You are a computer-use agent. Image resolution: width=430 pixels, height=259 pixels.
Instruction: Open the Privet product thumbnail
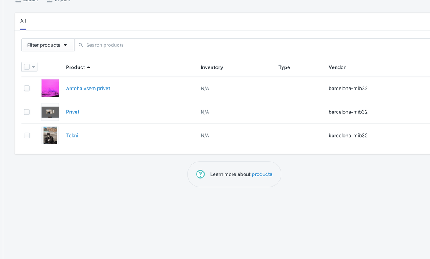point(50,112)
